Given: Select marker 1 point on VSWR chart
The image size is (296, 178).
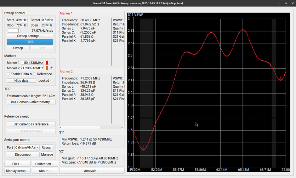Looking at the screenshot, I should pyautogui.click(x=144, y=150).
